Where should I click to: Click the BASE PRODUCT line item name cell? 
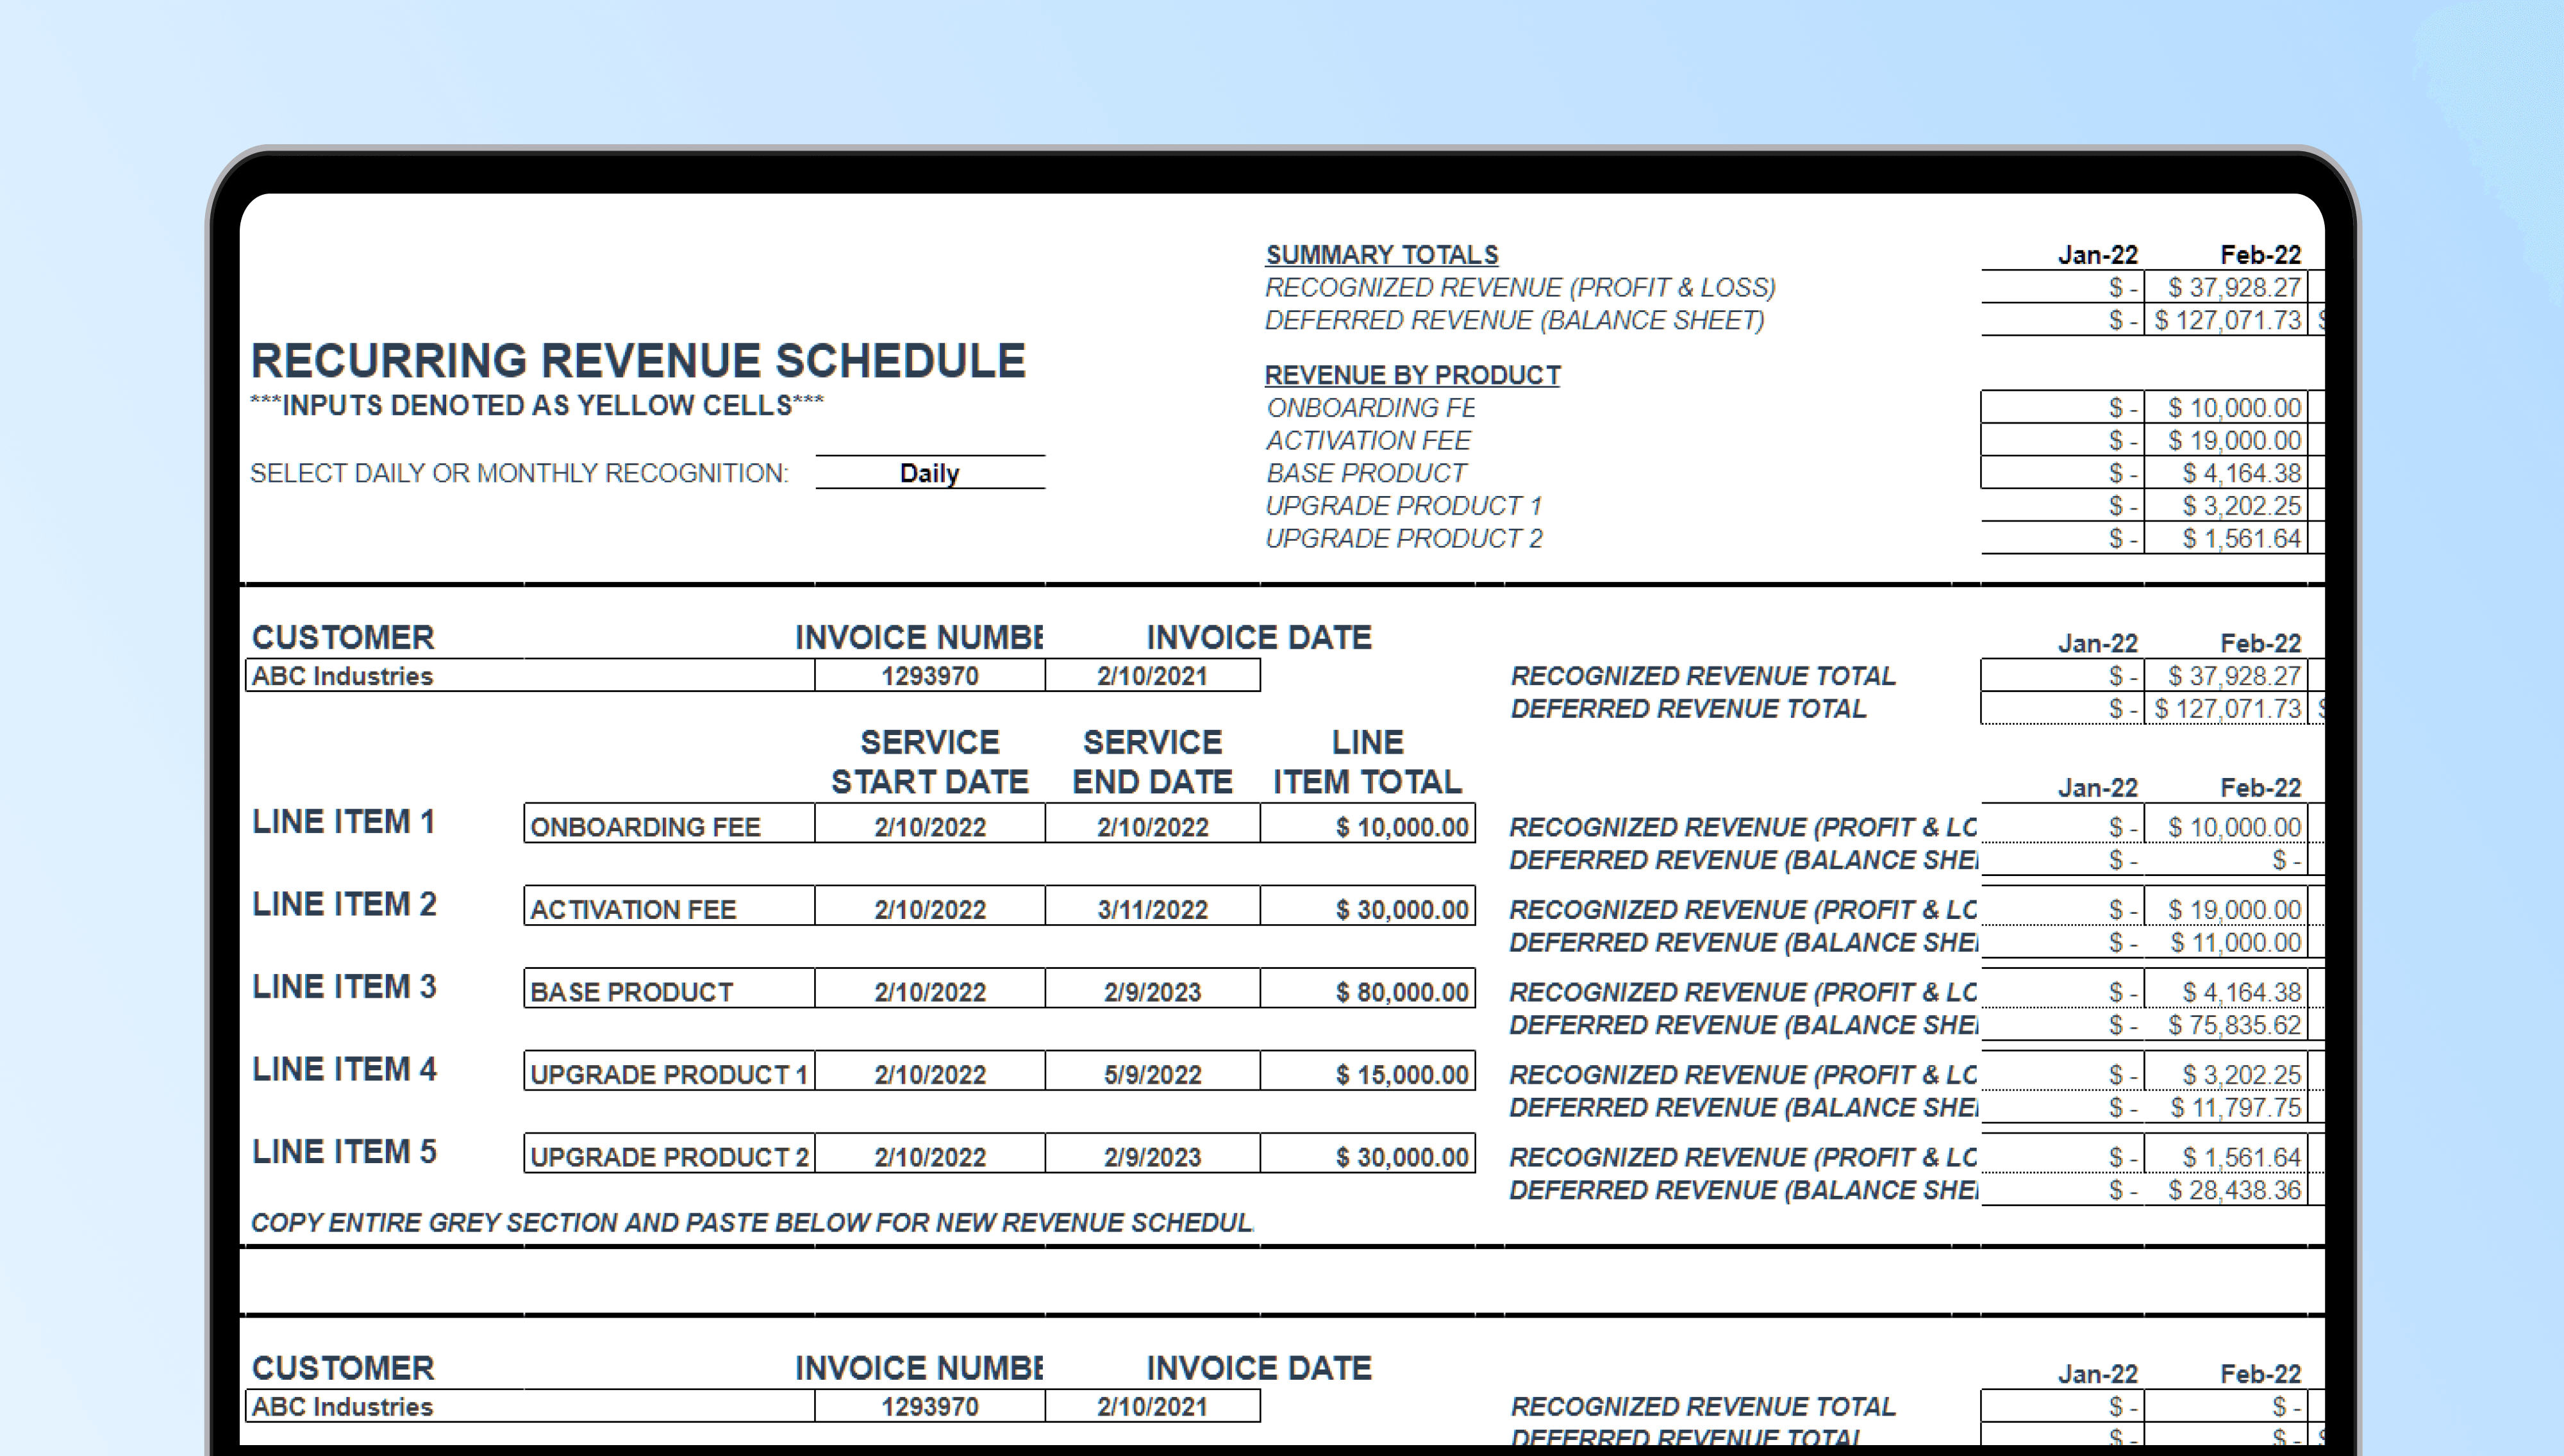point(669,989)
